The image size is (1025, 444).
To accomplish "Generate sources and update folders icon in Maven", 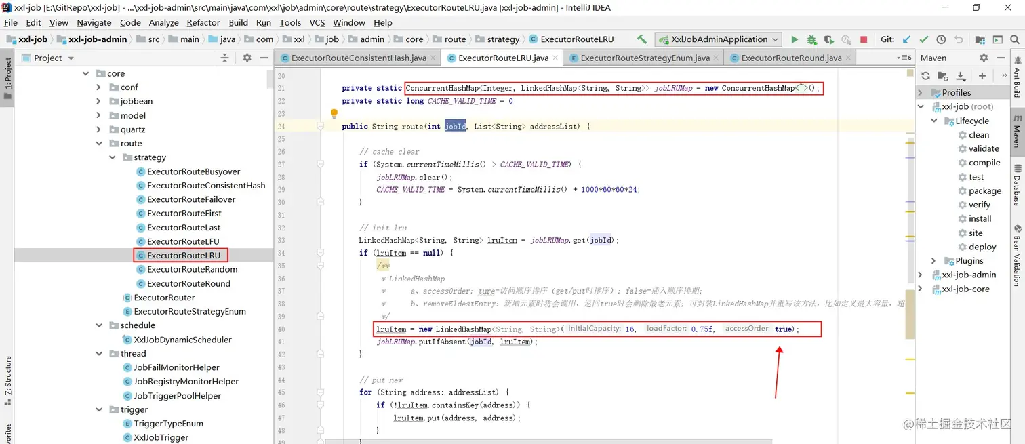I will 943,75.
